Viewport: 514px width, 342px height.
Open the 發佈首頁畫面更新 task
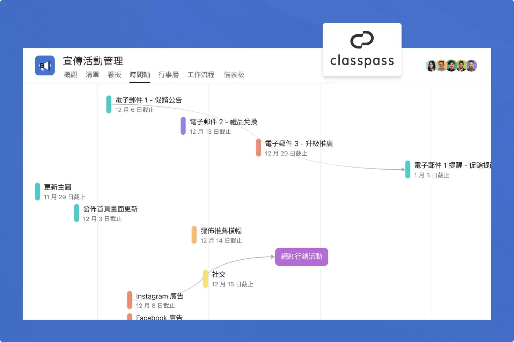110,209
